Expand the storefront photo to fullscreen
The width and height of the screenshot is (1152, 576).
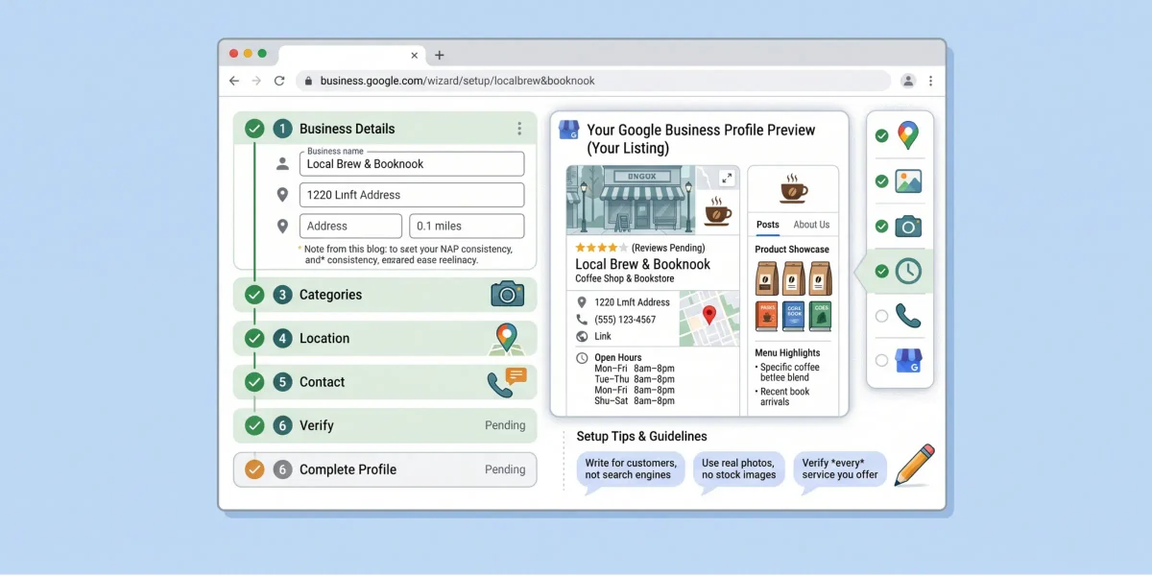coord(727,178)
